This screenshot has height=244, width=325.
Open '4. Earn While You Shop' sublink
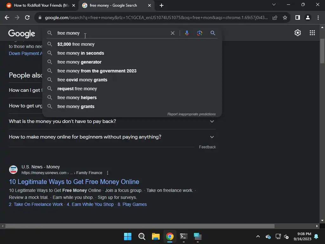coord(90,204)
